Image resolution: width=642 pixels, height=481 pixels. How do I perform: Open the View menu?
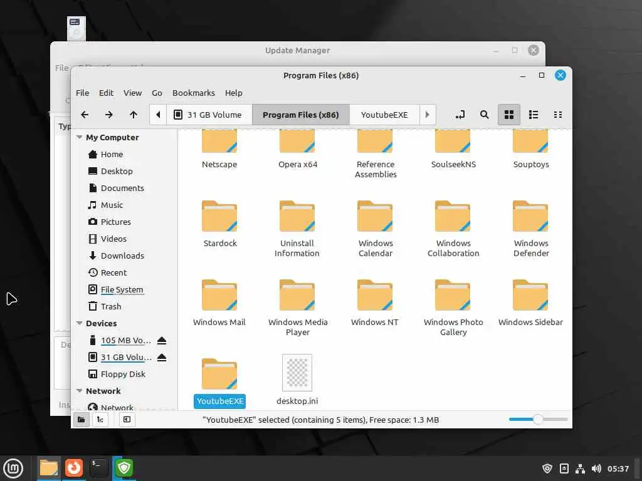[x=133, y=93]
